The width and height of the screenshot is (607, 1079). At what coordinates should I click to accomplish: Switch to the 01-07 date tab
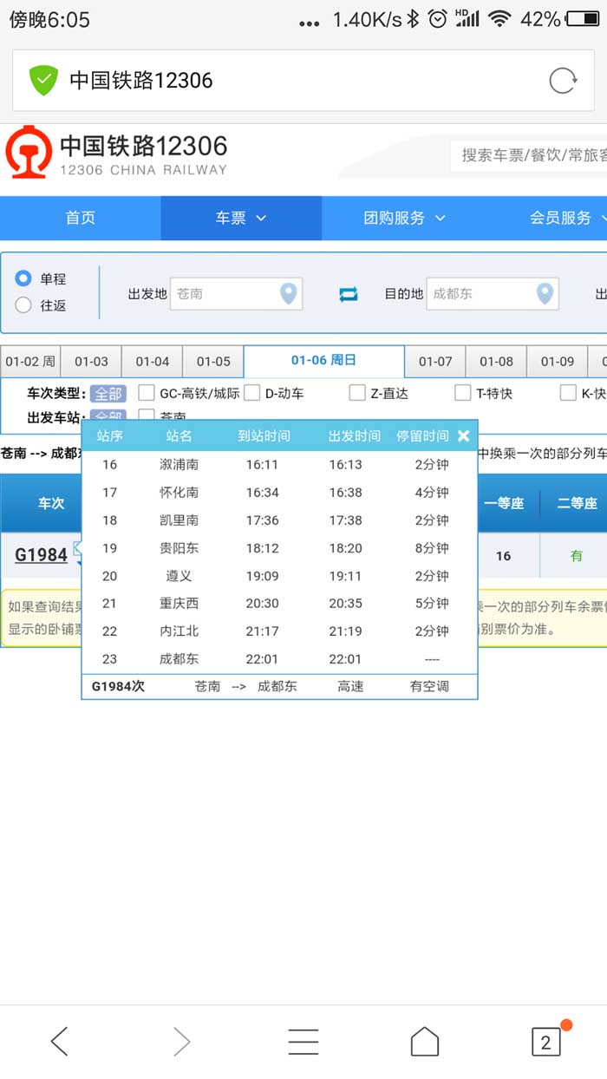coord(435,362)
